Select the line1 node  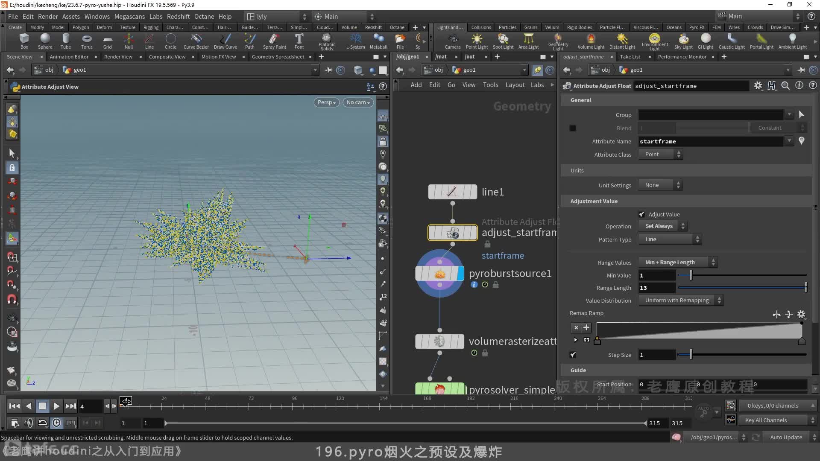click(x=452, y=192)
